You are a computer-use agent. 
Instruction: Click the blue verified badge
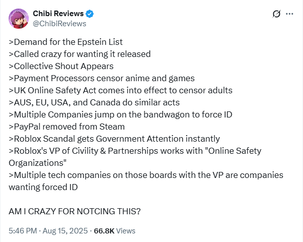click(x=89, y=14)
